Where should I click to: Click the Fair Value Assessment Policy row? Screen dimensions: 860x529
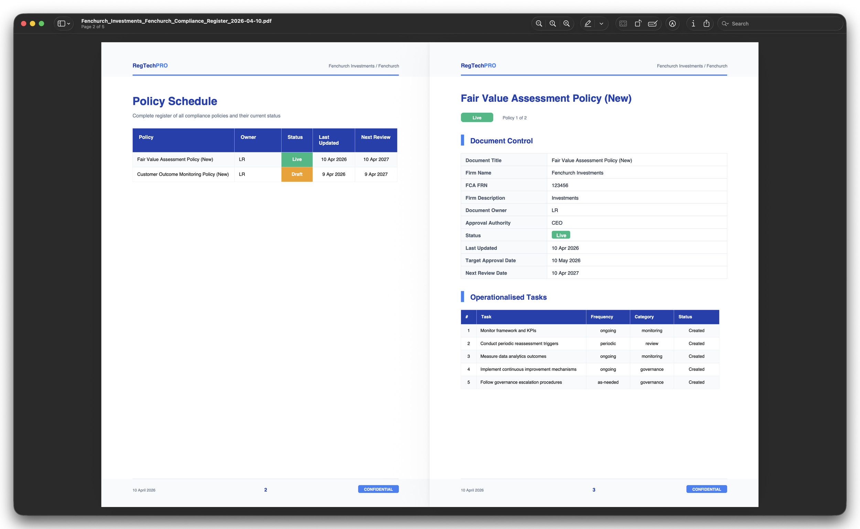pos(175,159)
